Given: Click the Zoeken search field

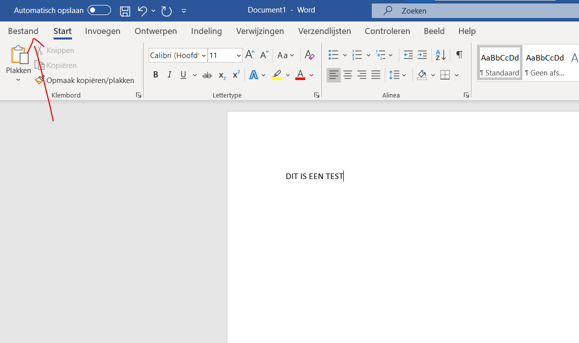Looking at the screenshot, I should coord(475,10).
